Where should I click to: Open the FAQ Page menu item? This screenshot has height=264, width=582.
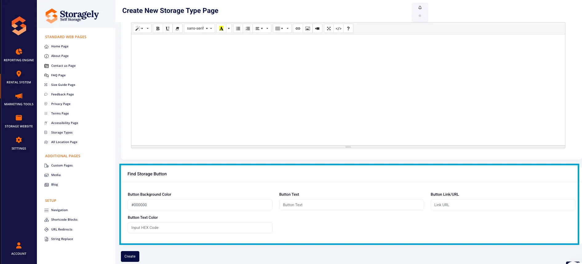pyautogui.click(x=58, y=75)
